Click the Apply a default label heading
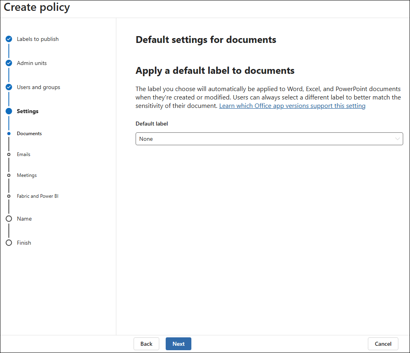The image size is (410, 353). [215, 71]
